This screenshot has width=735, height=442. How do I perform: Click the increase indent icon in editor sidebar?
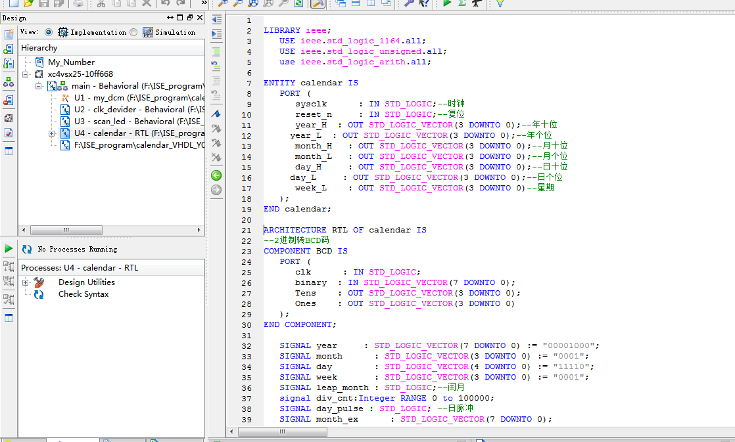click(x=216, y=34)
